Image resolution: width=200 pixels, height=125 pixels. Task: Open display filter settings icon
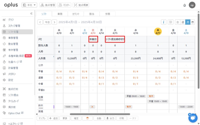pos(171,22)
